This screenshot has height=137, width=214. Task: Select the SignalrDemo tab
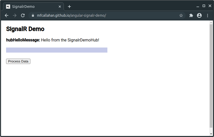coord(30,7)
